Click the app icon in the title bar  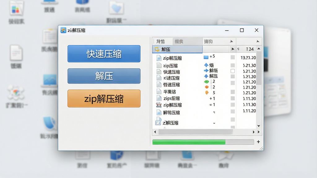point(63,30)
